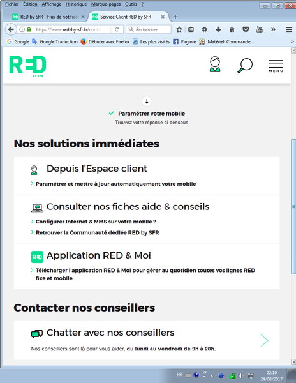Screen dimensions: 296x383
Task: Open Retrouver la Communauté dédiée link
Action: tap(97, 232)
